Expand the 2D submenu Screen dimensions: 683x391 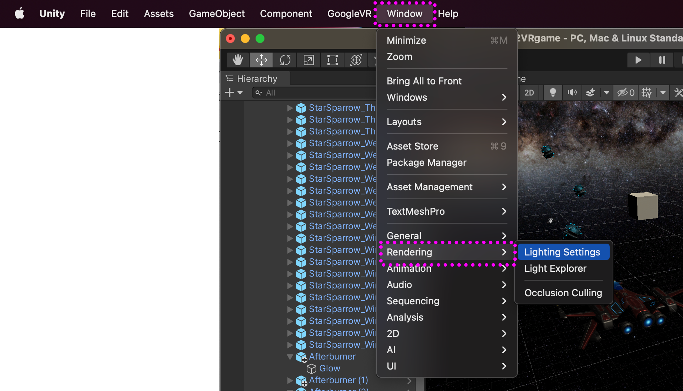point(447,334)
